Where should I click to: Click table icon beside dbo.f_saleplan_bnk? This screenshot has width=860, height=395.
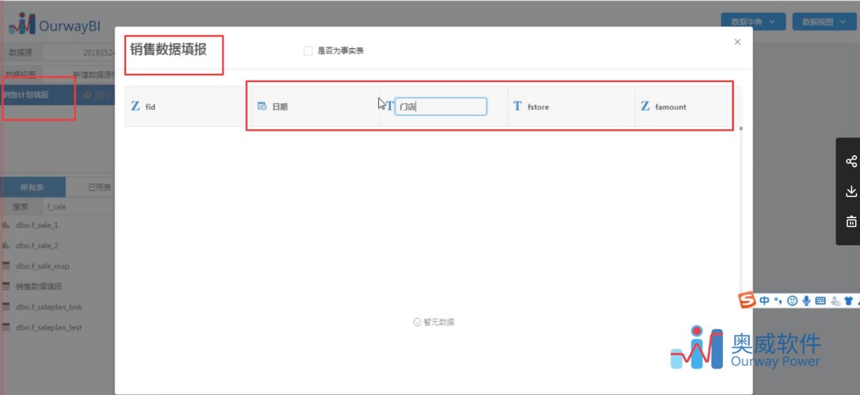point(6,306)
